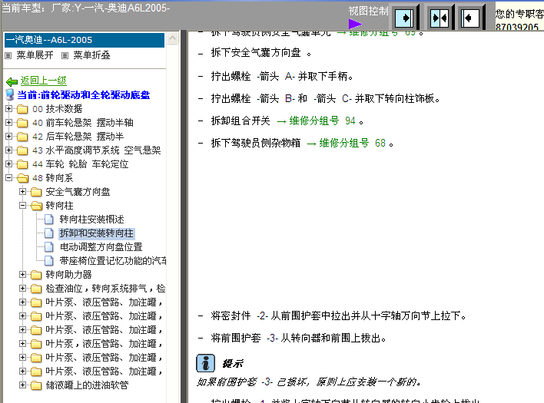The image size is (544, 403).
Task: Click the 提示 heading text
Action: (233, 364)
